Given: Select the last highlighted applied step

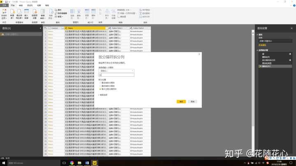Looking at the screenshot, I should (x=275, y=66).
